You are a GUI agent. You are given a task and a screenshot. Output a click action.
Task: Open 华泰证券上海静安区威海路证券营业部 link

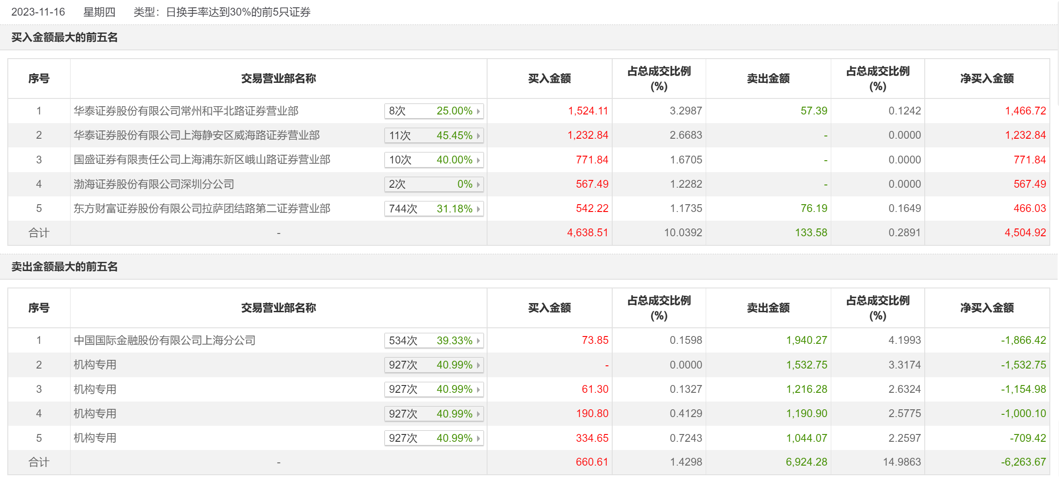(x=197, y=136)
